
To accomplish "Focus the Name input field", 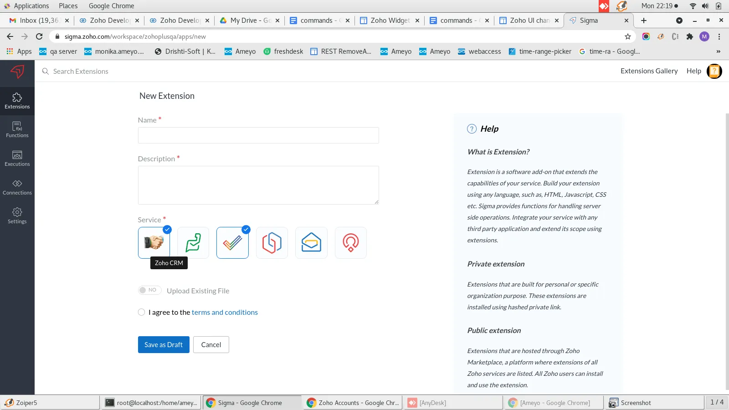I will (x=258, y=135).
